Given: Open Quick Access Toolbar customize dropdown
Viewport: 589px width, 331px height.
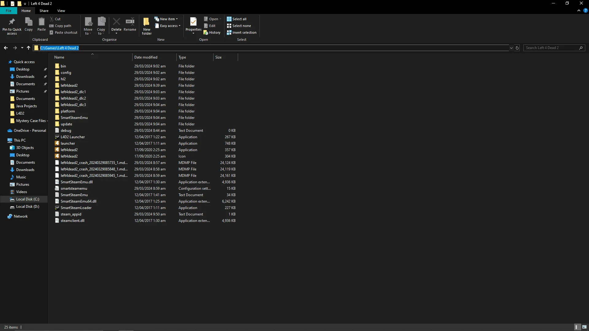Looking at the screenshot, I should pos(25,4).
